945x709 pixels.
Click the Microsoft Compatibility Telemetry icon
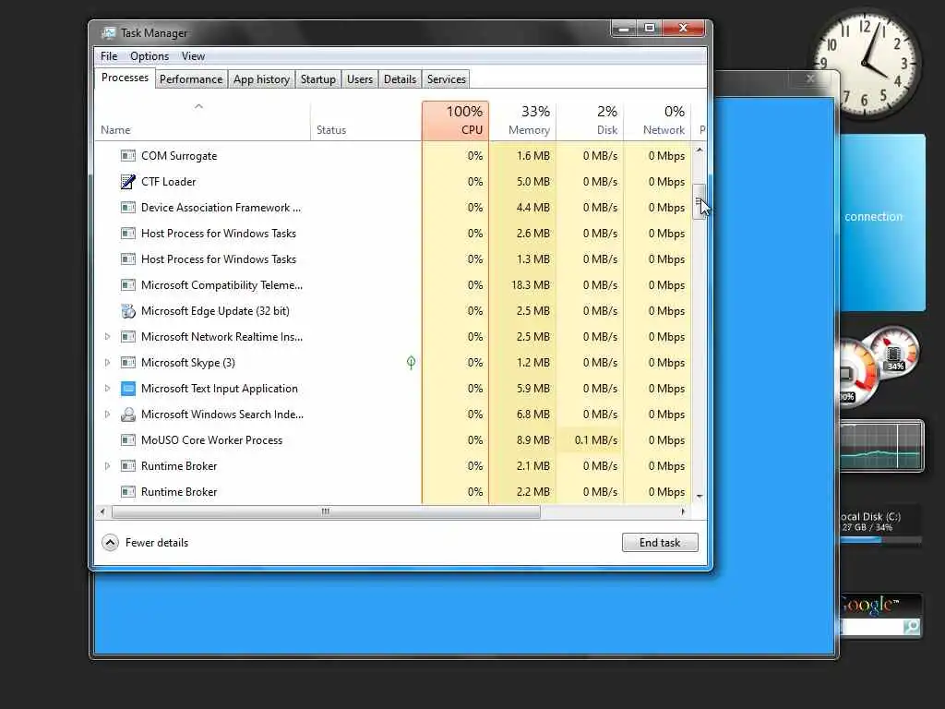point(127,285)
